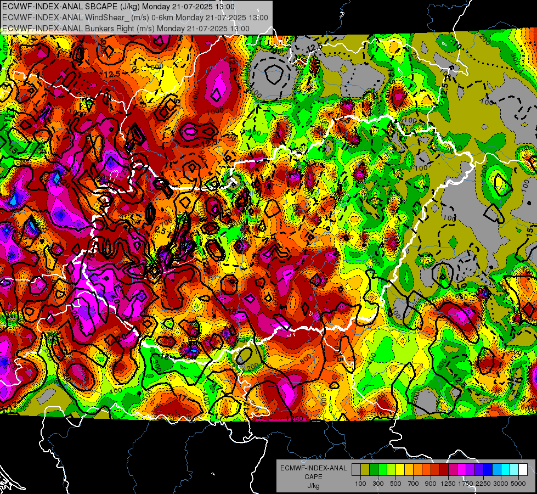Click the pure yellow legend swatch
Viewport: 537px width, 494px height.
click(x=400, y=470)
